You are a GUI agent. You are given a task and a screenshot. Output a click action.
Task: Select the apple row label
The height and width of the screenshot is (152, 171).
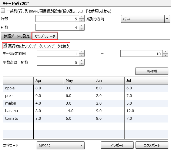point(18,88)
